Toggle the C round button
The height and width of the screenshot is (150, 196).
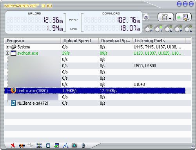pos(167,30)
